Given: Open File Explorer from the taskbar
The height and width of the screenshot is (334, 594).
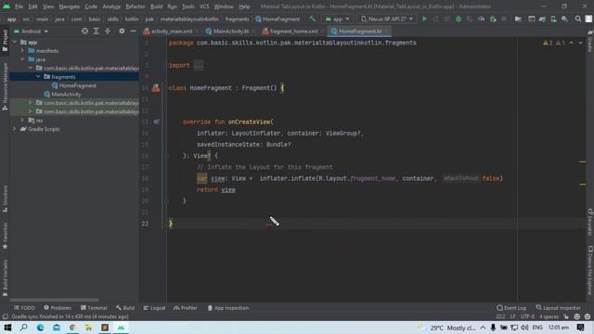Looking at the screenshot, I should (x=89, y=328).
